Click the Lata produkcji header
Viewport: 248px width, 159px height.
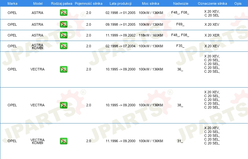pos(121,3)
